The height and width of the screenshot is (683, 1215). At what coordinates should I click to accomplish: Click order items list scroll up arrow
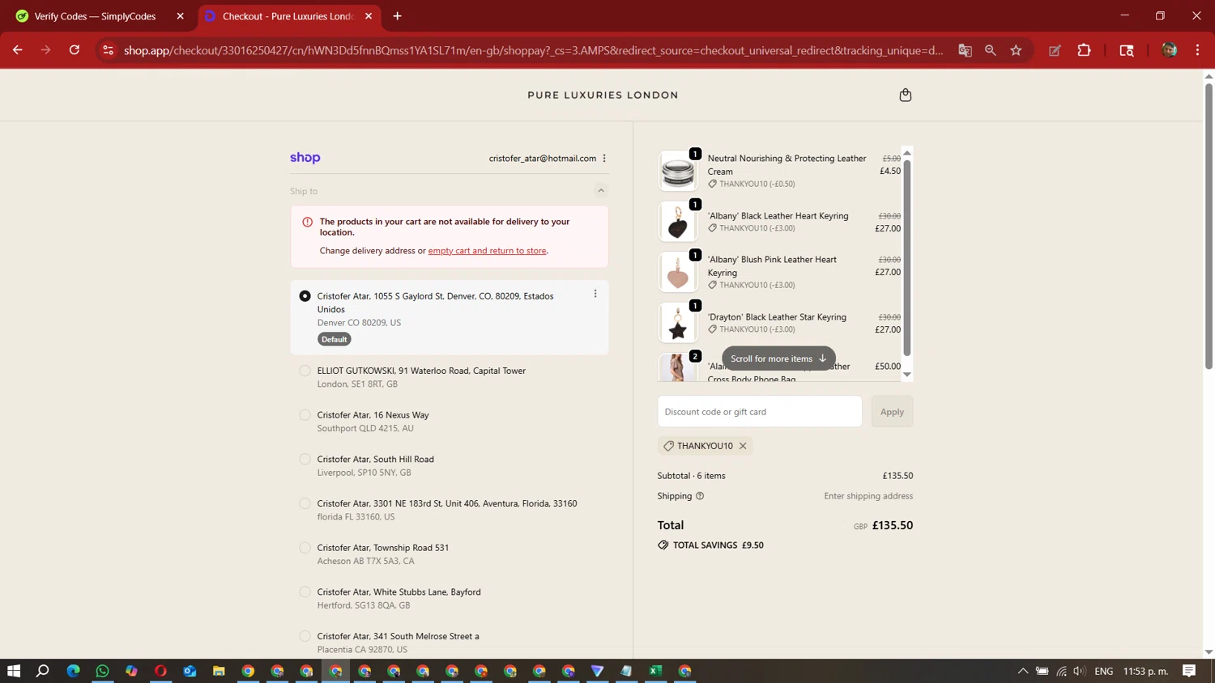(907, 153)
